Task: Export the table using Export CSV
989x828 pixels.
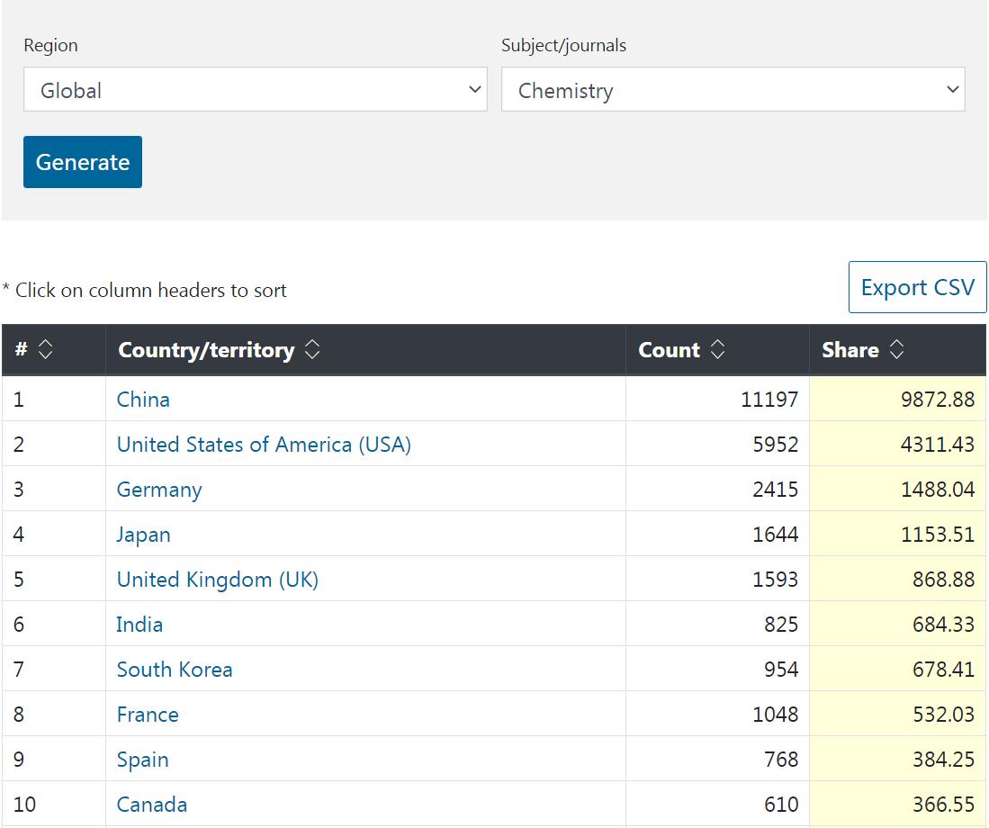Action: (x=917, y=288)
